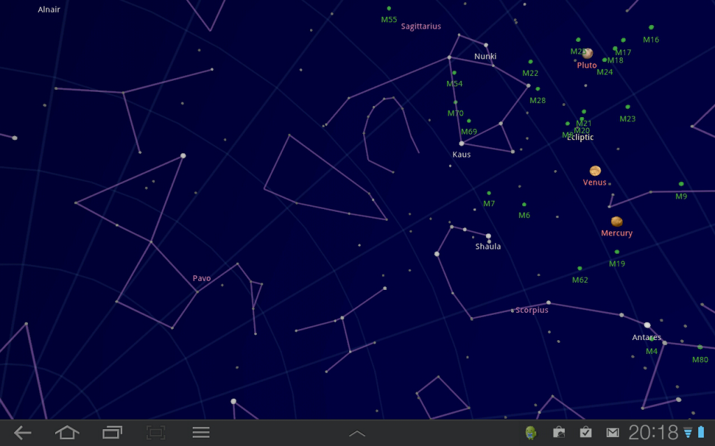Tap the M24 label
The image size is (715, 446).
[x=605, y=72]
